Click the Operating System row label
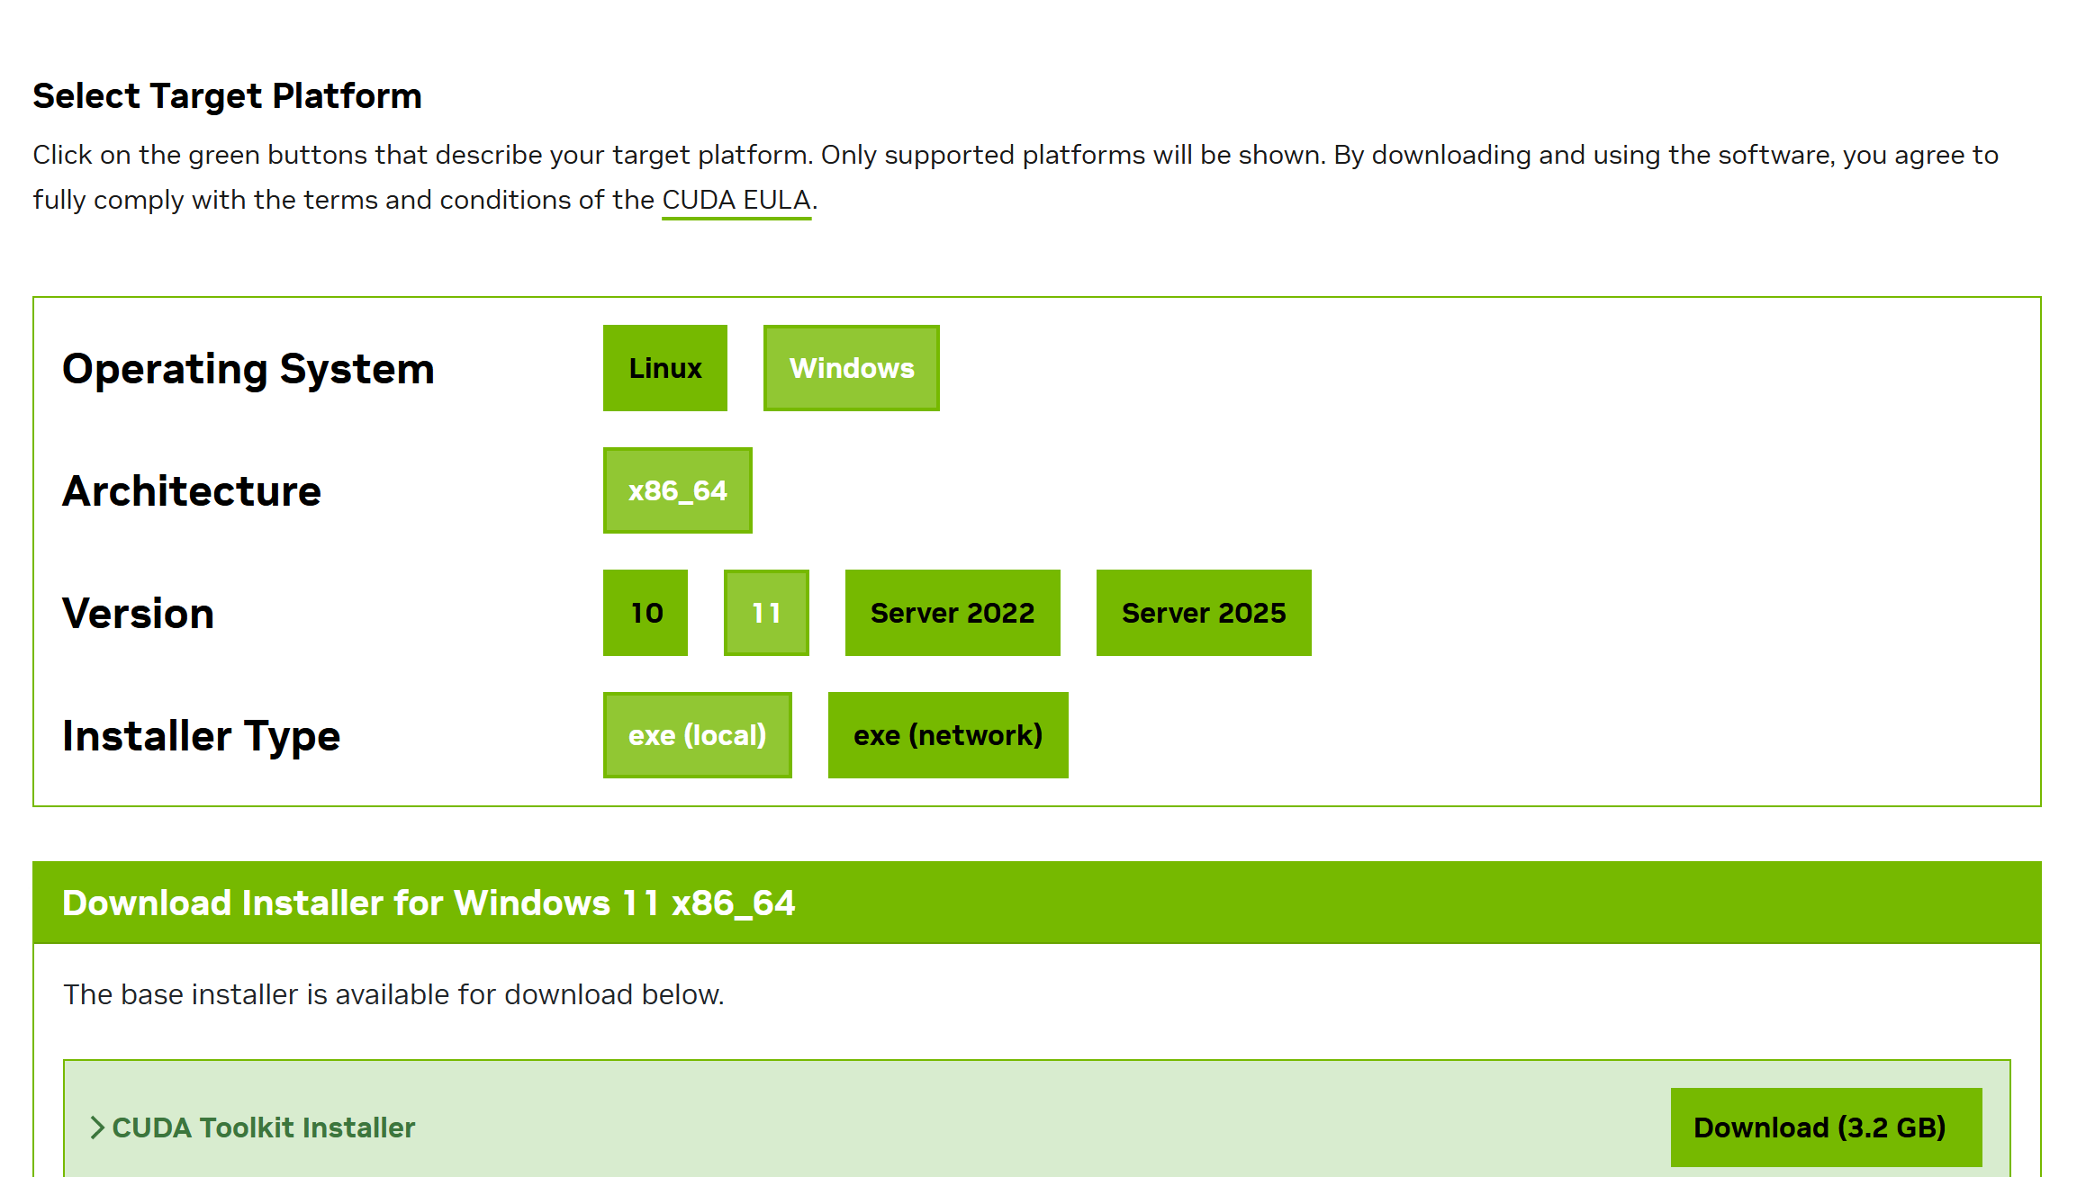 pyautogui.click(x=248, y=369)
